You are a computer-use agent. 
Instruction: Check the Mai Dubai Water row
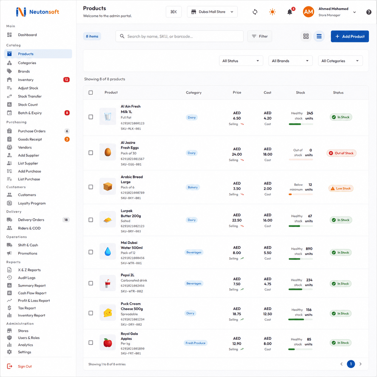(x=91, y=252)
